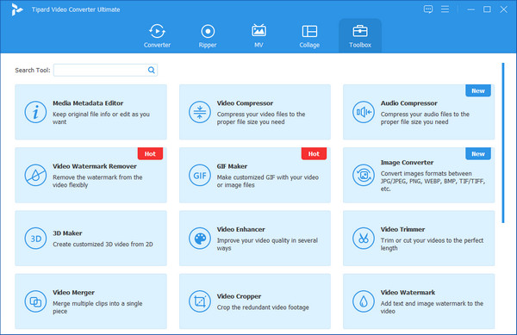The height and width of the screenshot is (335, 517).
Task: Open Audio Compressor title
Action: click(408, 103)
